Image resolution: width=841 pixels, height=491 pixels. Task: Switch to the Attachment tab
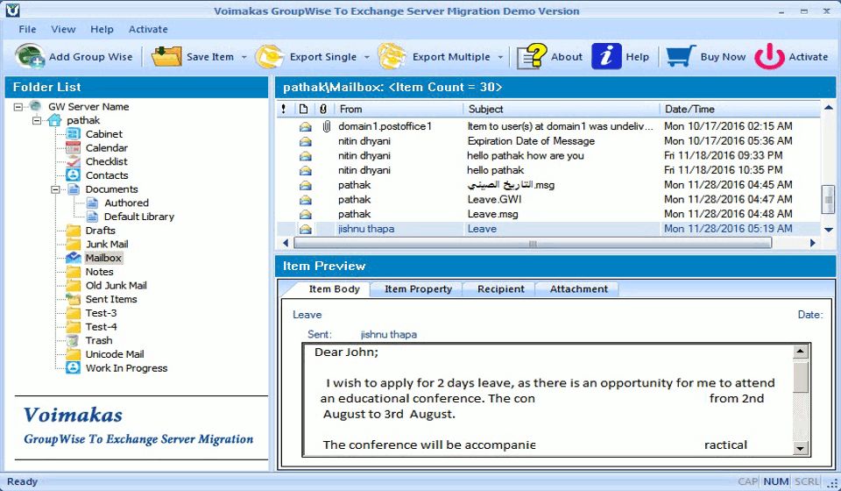pyautogui.click(x=579, y=288)
